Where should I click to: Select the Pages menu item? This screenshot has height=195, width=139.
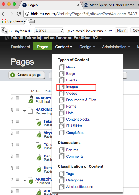tap(42, 47)
